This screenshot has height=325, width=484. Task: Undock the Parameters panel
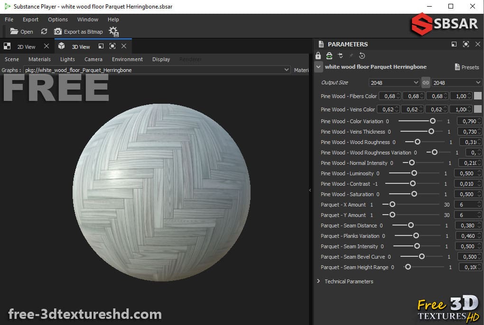coord(454,44)
